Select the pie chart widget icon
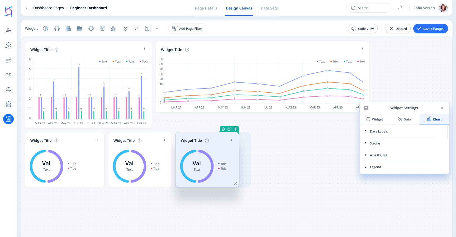Screen dimensions: 456x237 (46, 29)
